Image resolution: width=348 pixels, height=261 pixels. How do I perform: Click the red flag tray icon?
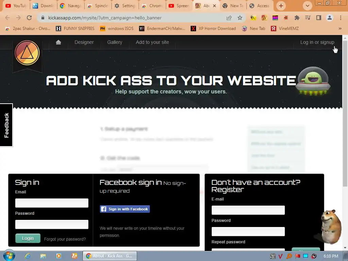(298, 256)
